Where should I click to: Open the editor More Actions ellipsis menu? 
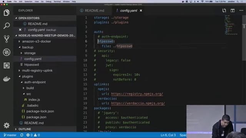coord(241,10)
